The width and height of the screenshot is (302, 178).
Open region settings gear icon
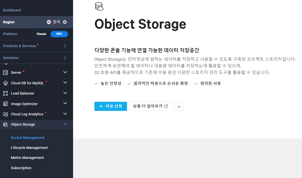[x=65, y=22]
